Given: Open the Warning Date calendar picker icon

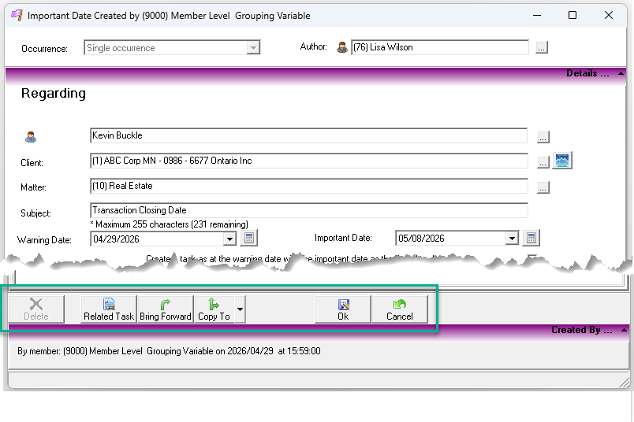Looking at the screenshot, I should pos(249,239).
